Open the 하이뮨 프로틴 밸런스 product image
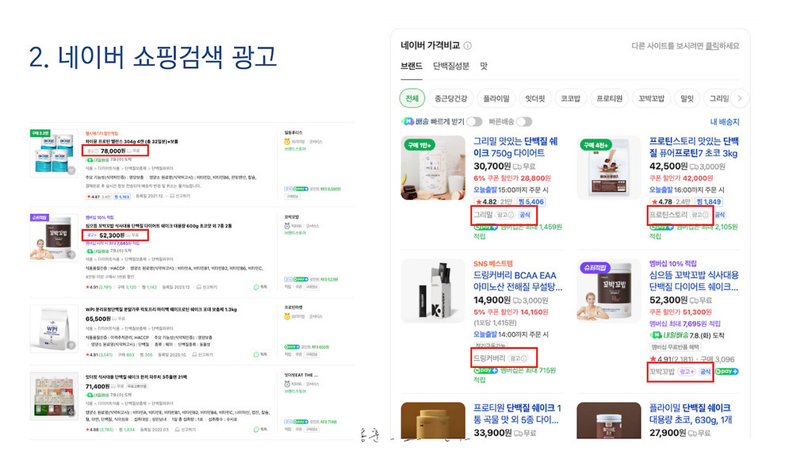Screen dimensions: 812x459 pyautogui.click(x=54, y=153)
